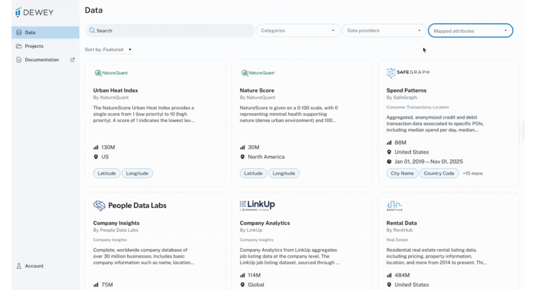The height and width of the screenshot is (290, 536).
Task: Click the 'North America' coverage text
Action: (x=266, y=157)
